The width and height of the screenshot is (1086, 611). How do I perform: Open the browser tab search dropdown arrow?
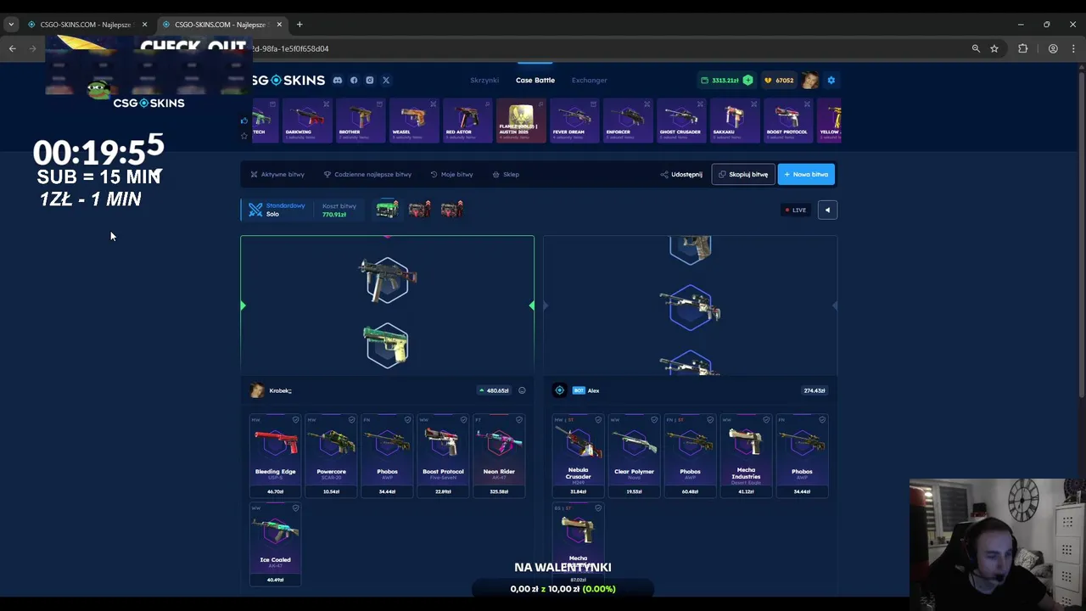coord(11,24)
